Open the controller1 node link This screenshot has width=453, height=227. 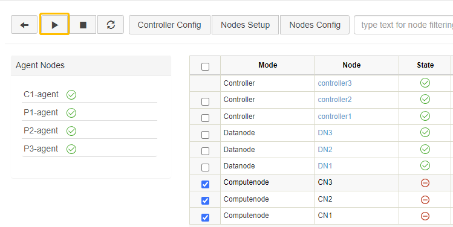pyautogui.click(x=334, y=117)
